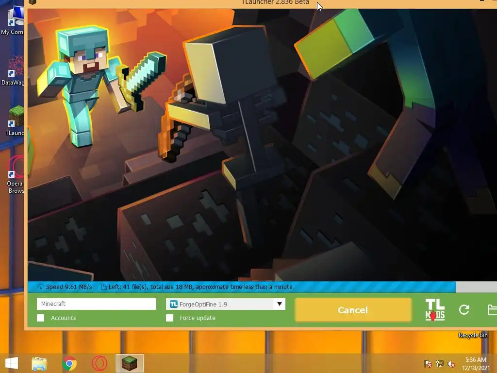Click the refresh versions icon
This screenshot has width=497, height=373.
[x=464, y=309]
